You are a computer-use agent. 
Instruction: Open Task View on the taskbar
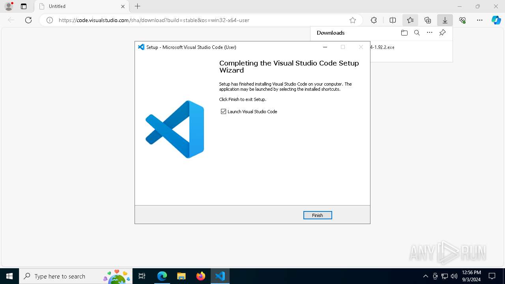[142, 276]
